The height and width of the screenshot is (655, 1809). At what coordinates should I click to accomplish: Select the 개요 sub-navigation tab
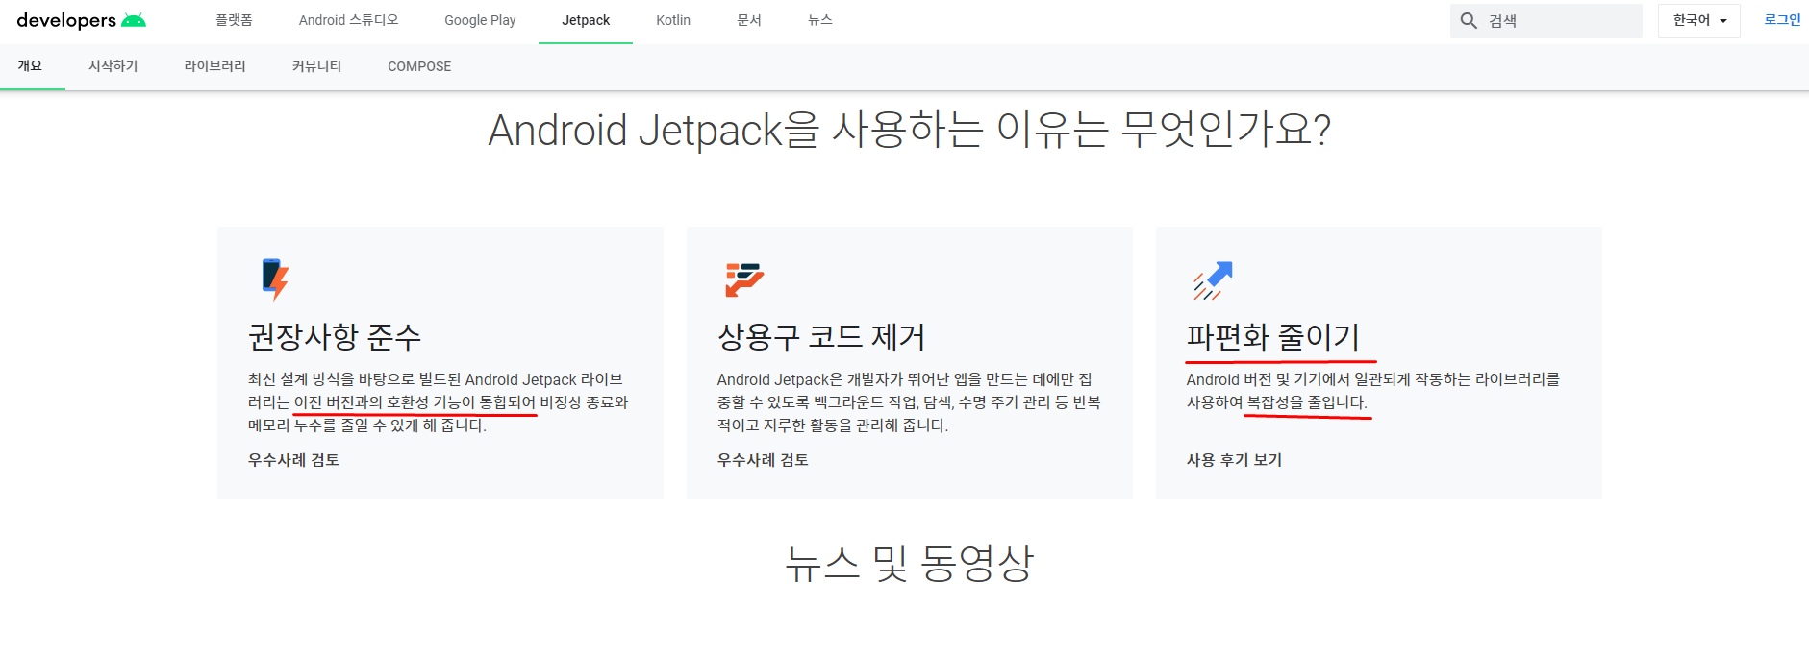30,66
